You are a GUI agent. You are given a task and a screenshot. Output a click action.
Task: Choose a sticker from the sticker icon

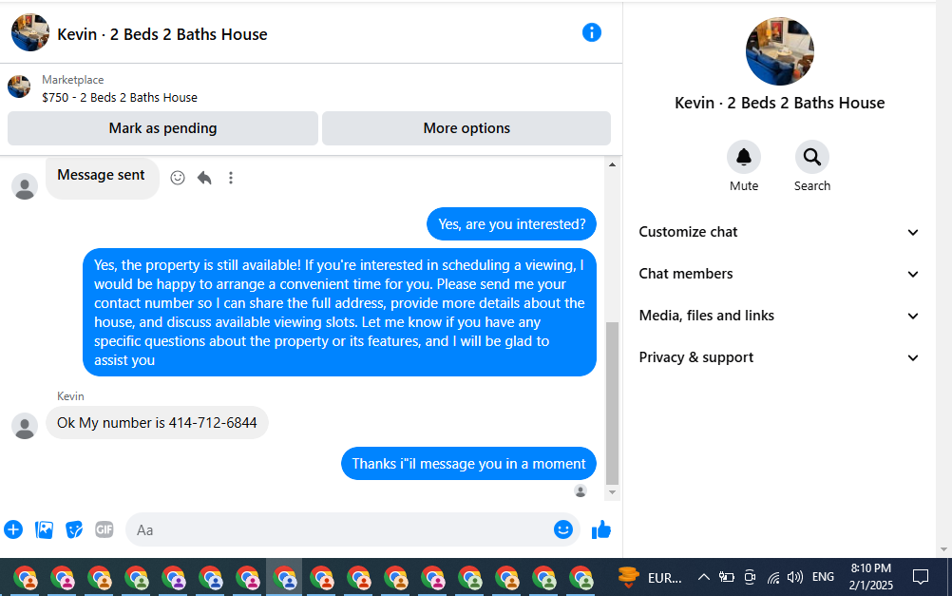(74, 529)
